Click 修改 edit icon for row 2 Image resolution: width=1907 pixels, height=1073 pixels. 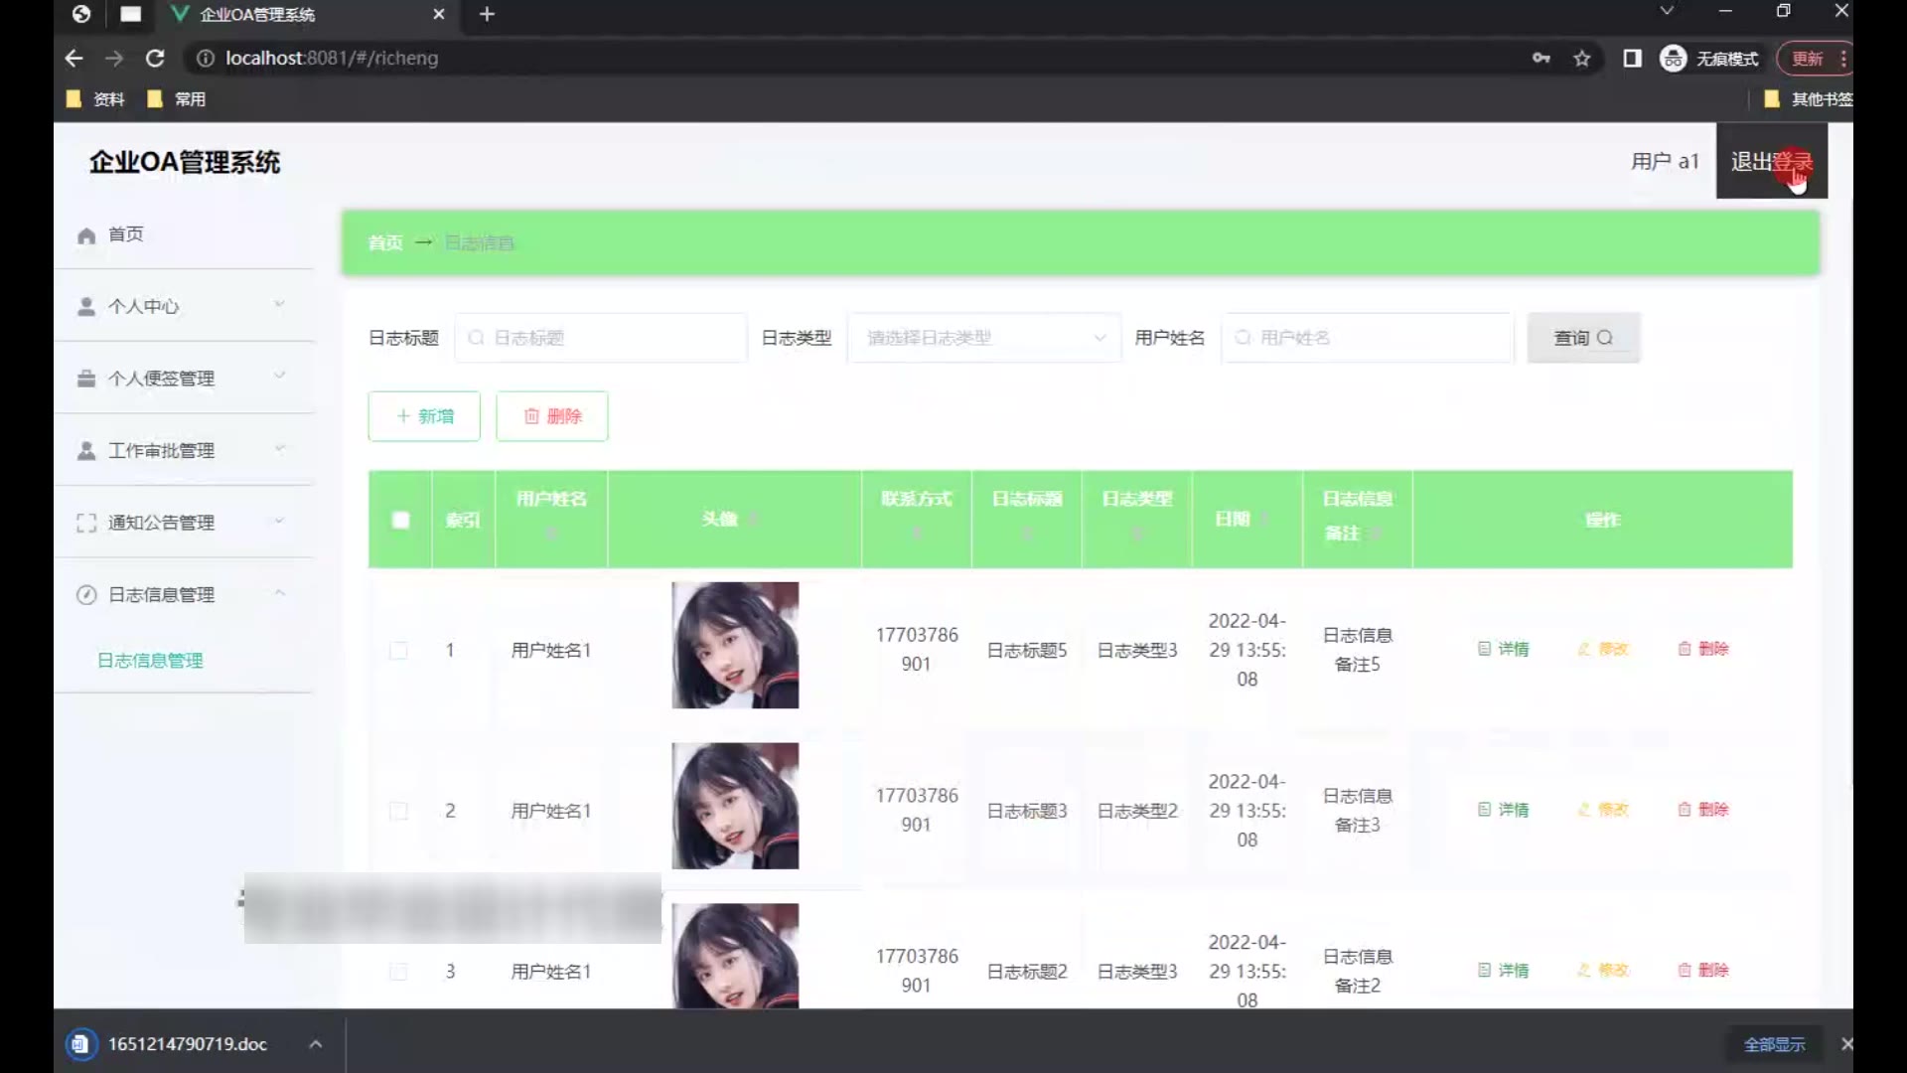[1584, 810]
